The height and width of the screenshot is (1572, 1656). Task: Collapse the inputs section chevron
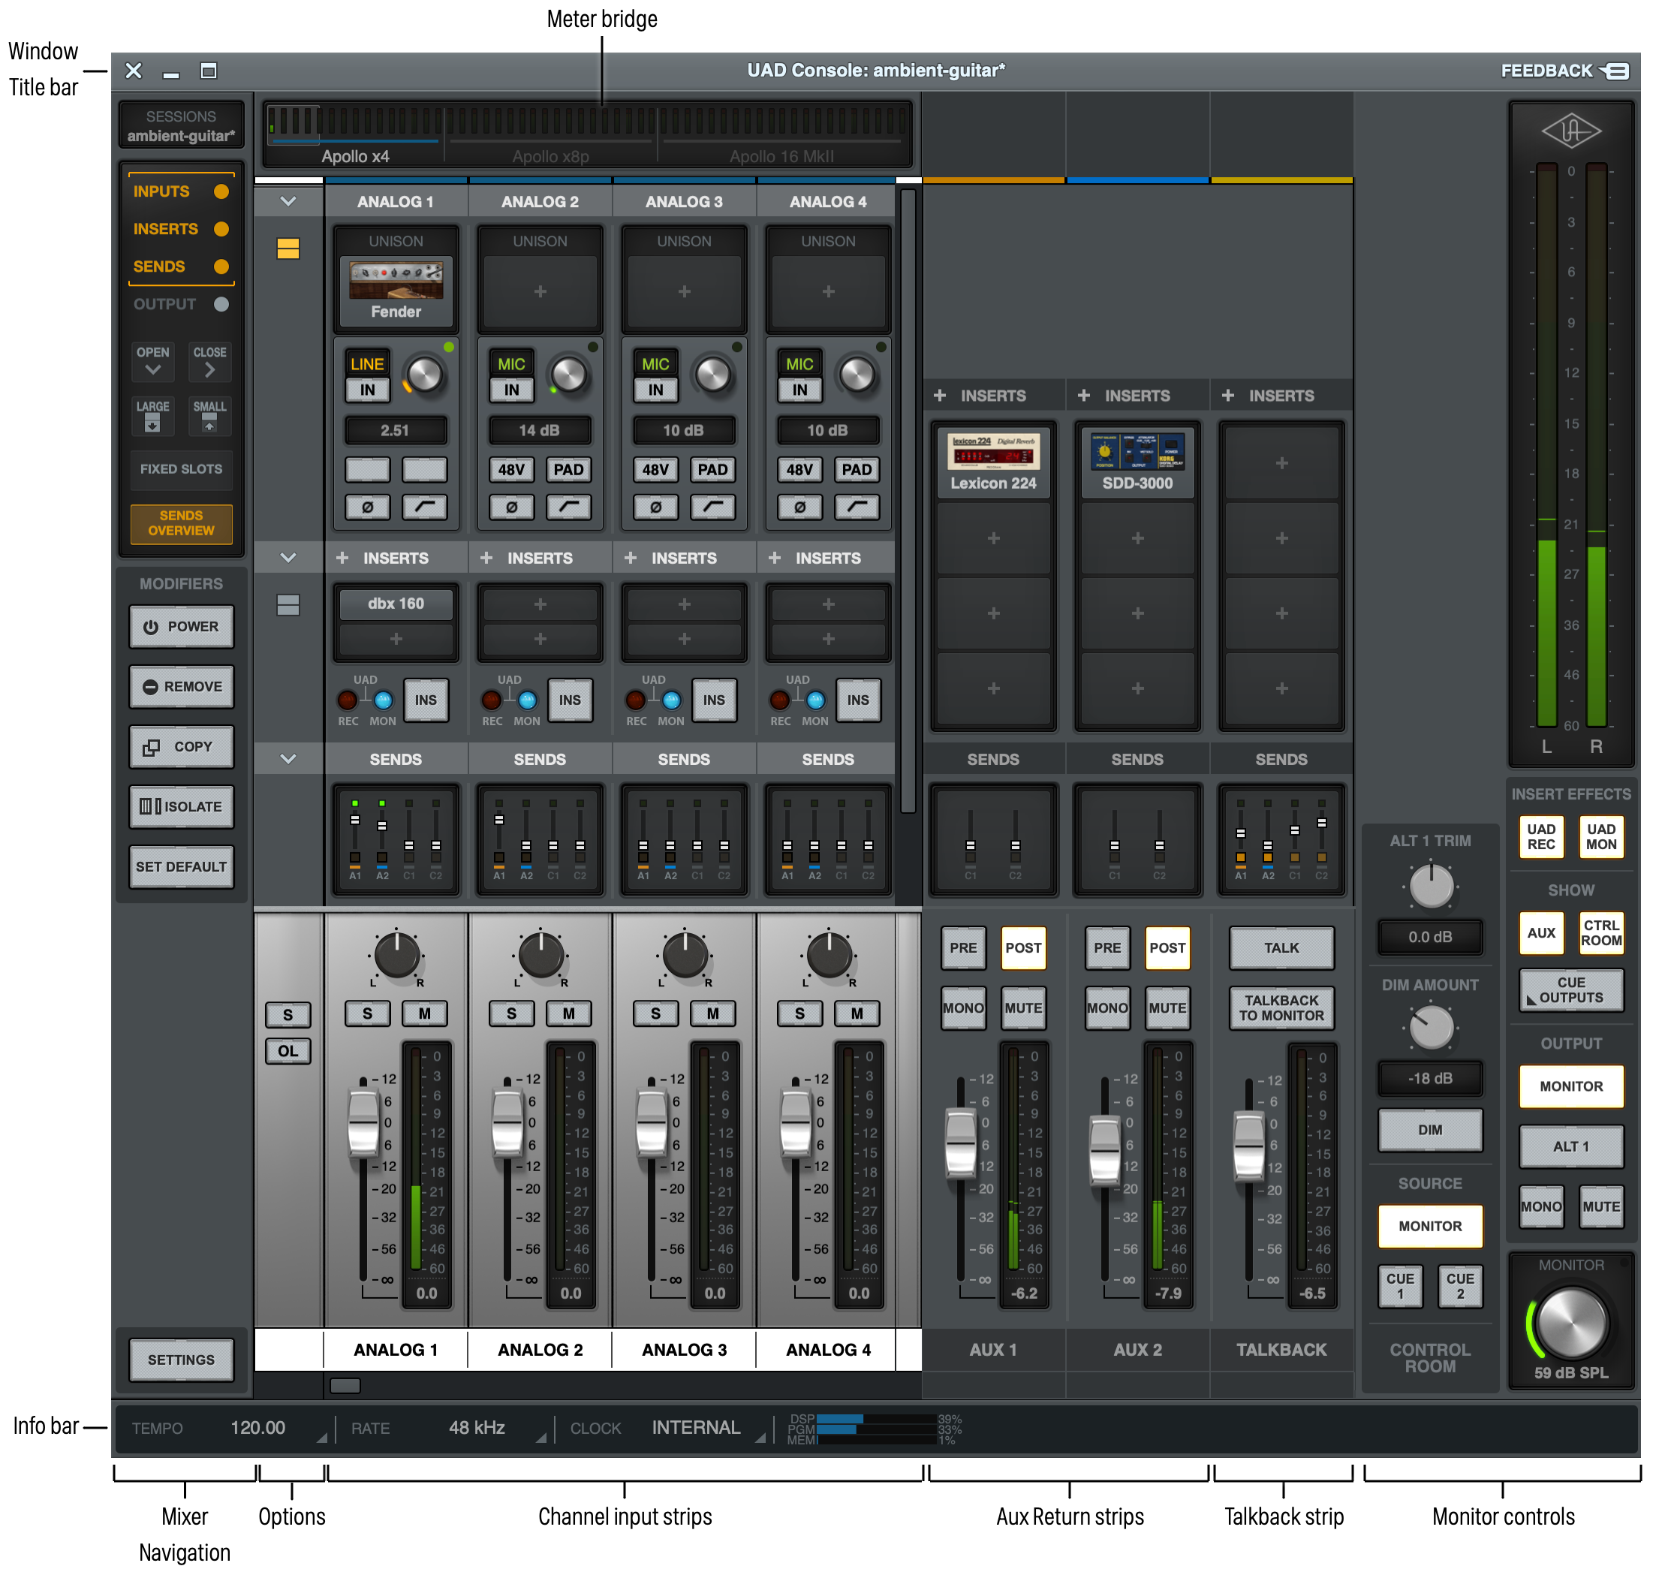(288, 200)
